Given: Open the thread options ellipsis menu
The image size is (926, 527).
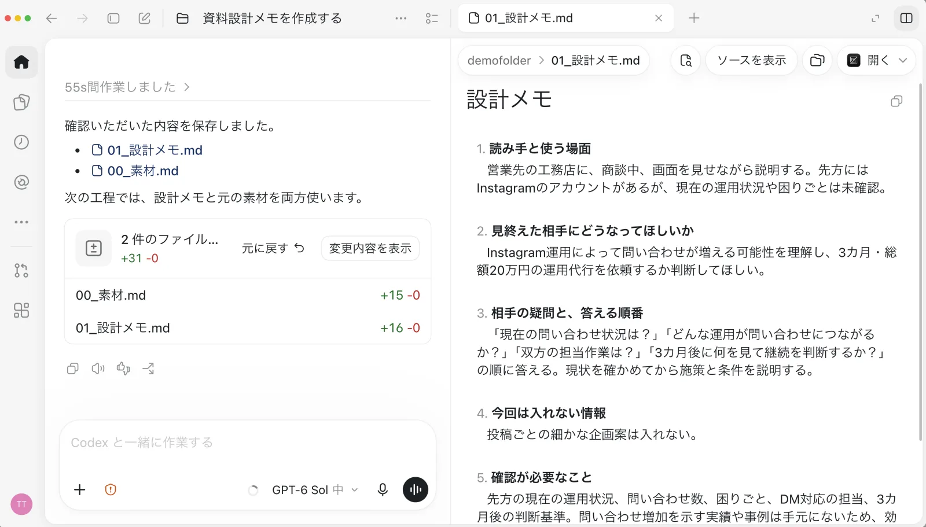Looking at the screenshot, I should (400, 19).
